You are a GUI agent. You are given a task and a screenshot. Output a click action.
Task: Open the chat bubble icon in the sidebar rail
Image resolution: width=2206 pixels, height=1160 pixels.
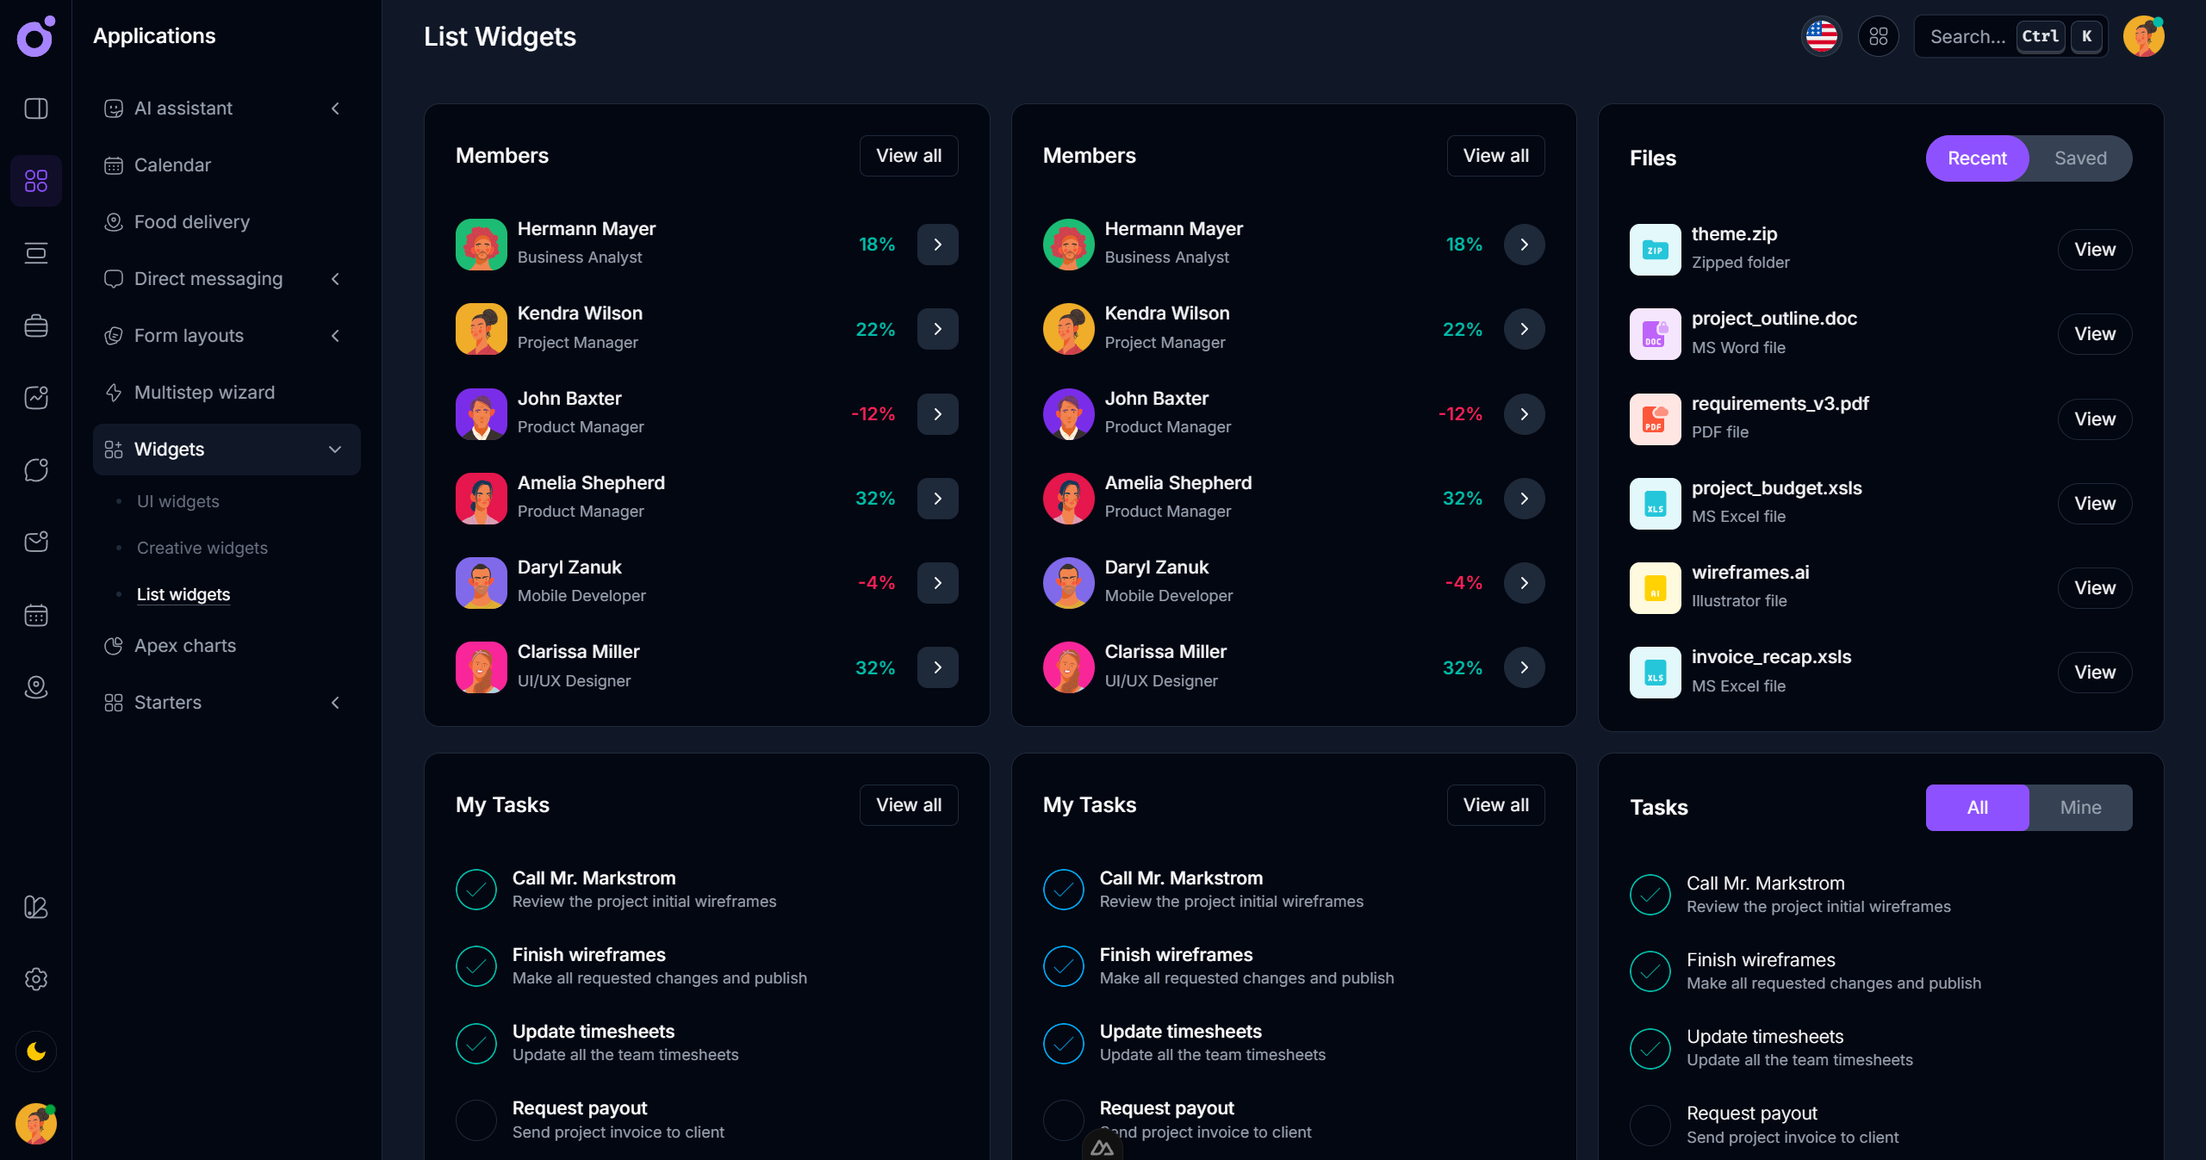coord(36,470)
